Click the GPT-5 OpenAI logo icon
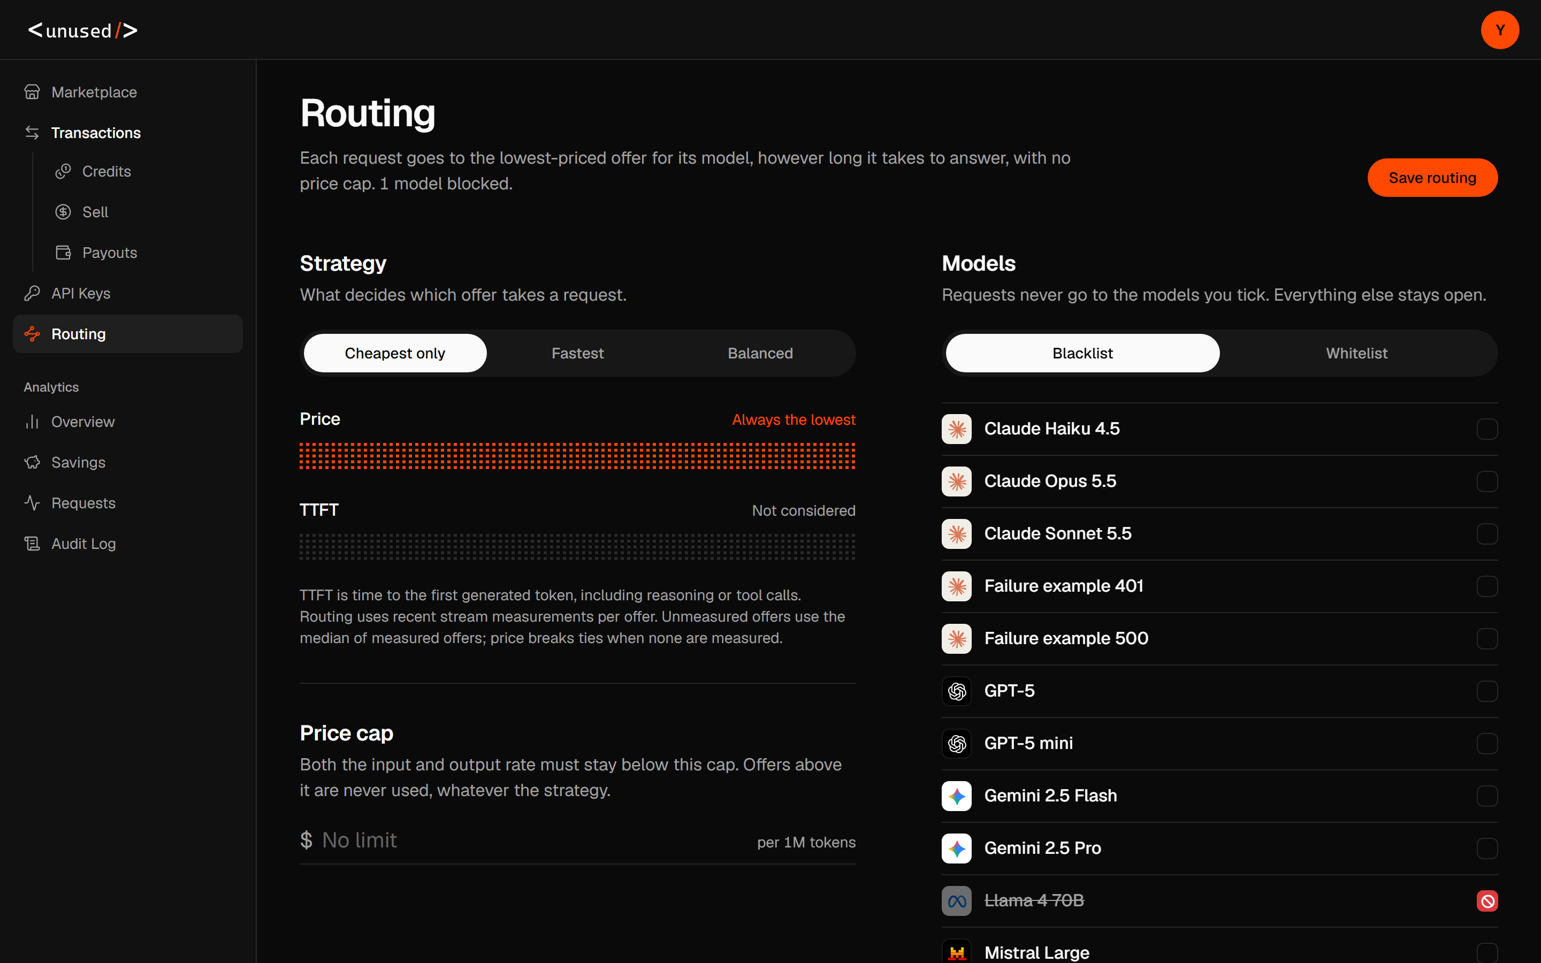Viewport: 1541px width, 963px height. tap(957, 691)
